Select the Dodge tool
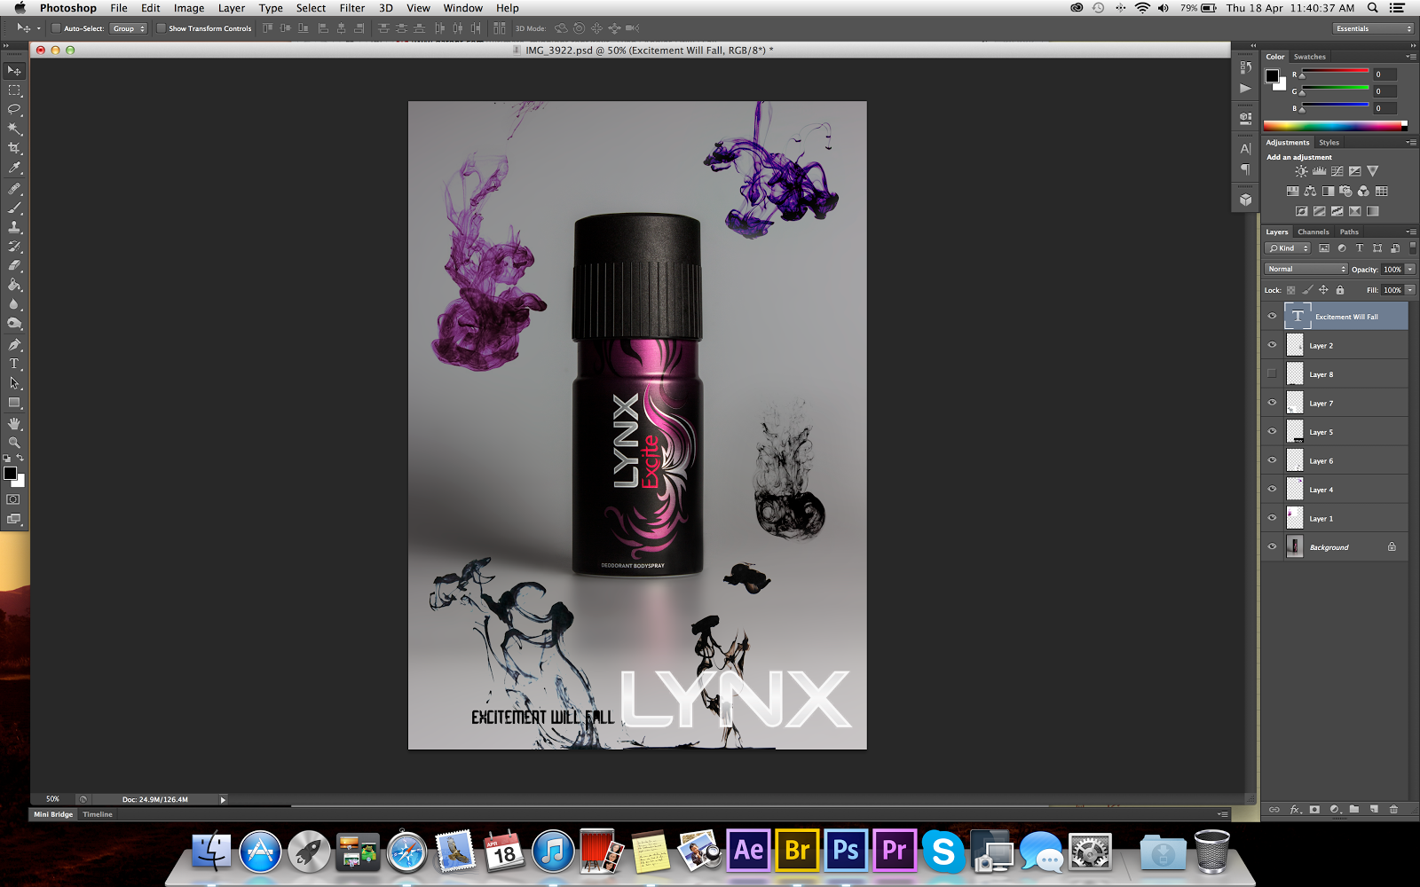The image size is (1420, 887). [14, 324]
